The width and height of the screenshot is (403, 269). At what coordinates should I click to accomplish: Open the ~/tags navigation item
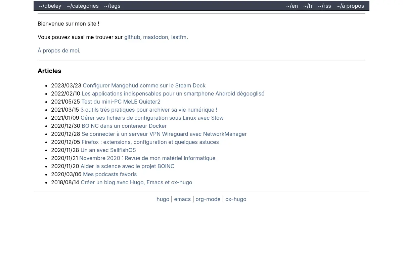[112, 6]
